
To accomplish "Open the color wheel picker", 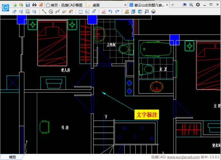I will pyautogui.click(x=153, y=12).
